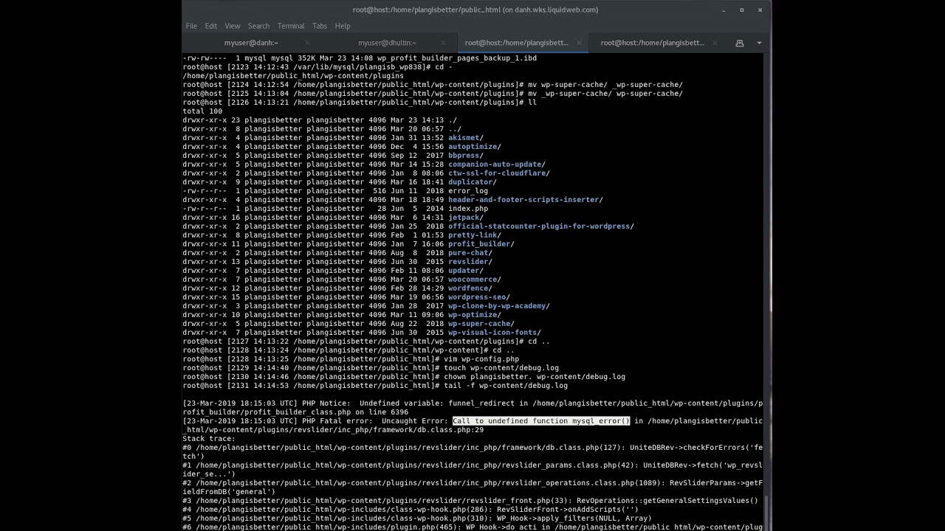Image resolution: width=945 pixels, height=531 pixels.
Task: Click header-and-footer-scripts-inserter/ entry
Action: (x=526, y=200)
